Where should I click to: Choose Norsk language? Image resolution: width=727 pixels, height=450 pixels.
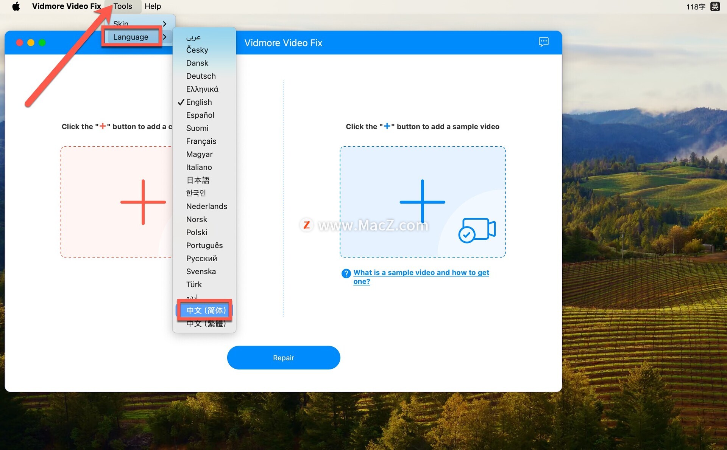coord(204,219)
